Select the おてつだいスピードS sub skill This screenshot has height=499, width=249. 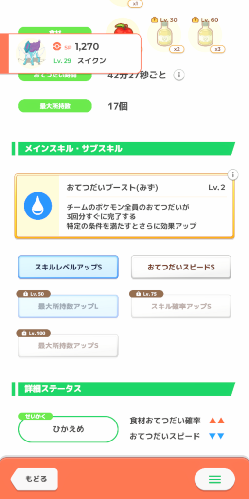tap(181, 267)
